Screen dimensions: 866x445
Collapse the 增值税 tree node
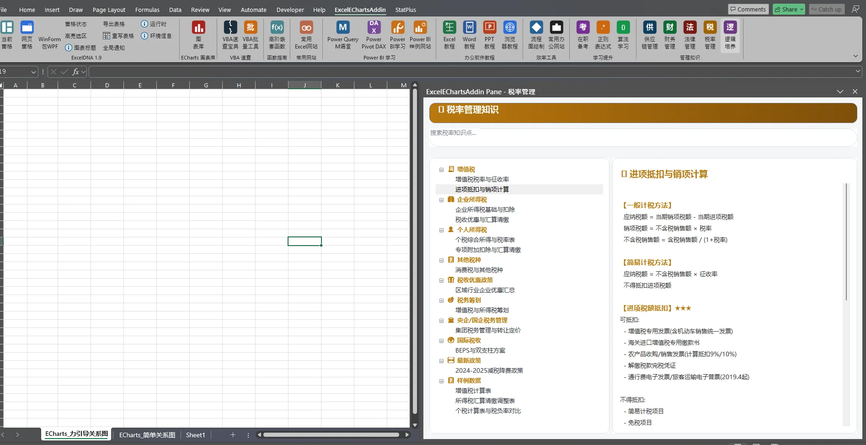(441, 170)
